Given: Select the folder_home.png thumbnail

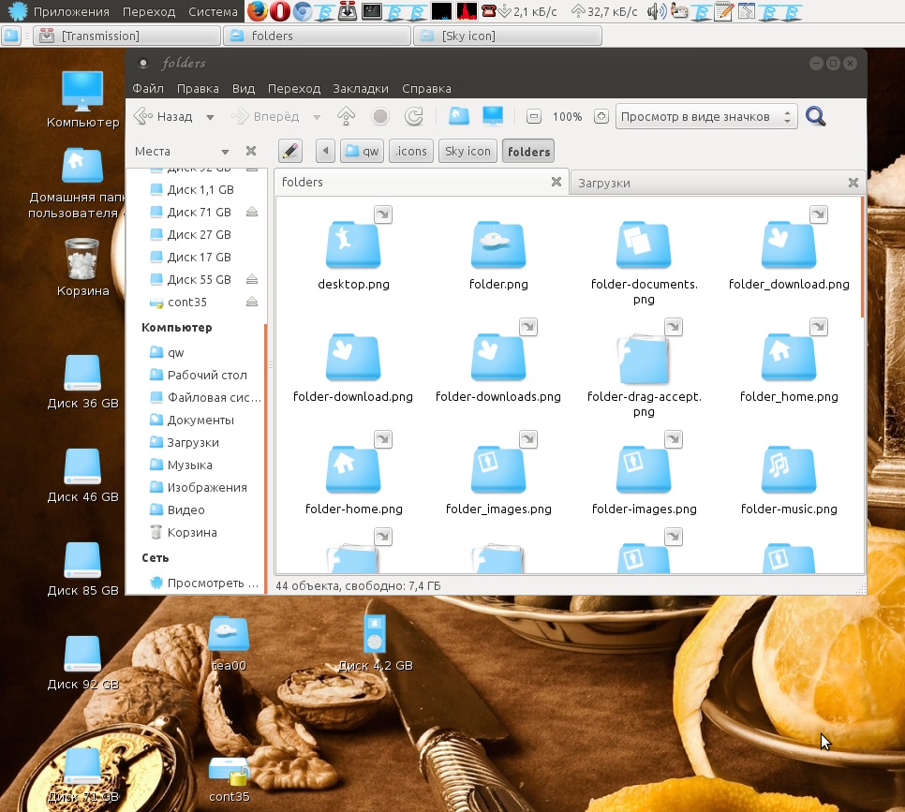Looking at the screenshot, I should [789, 358].
